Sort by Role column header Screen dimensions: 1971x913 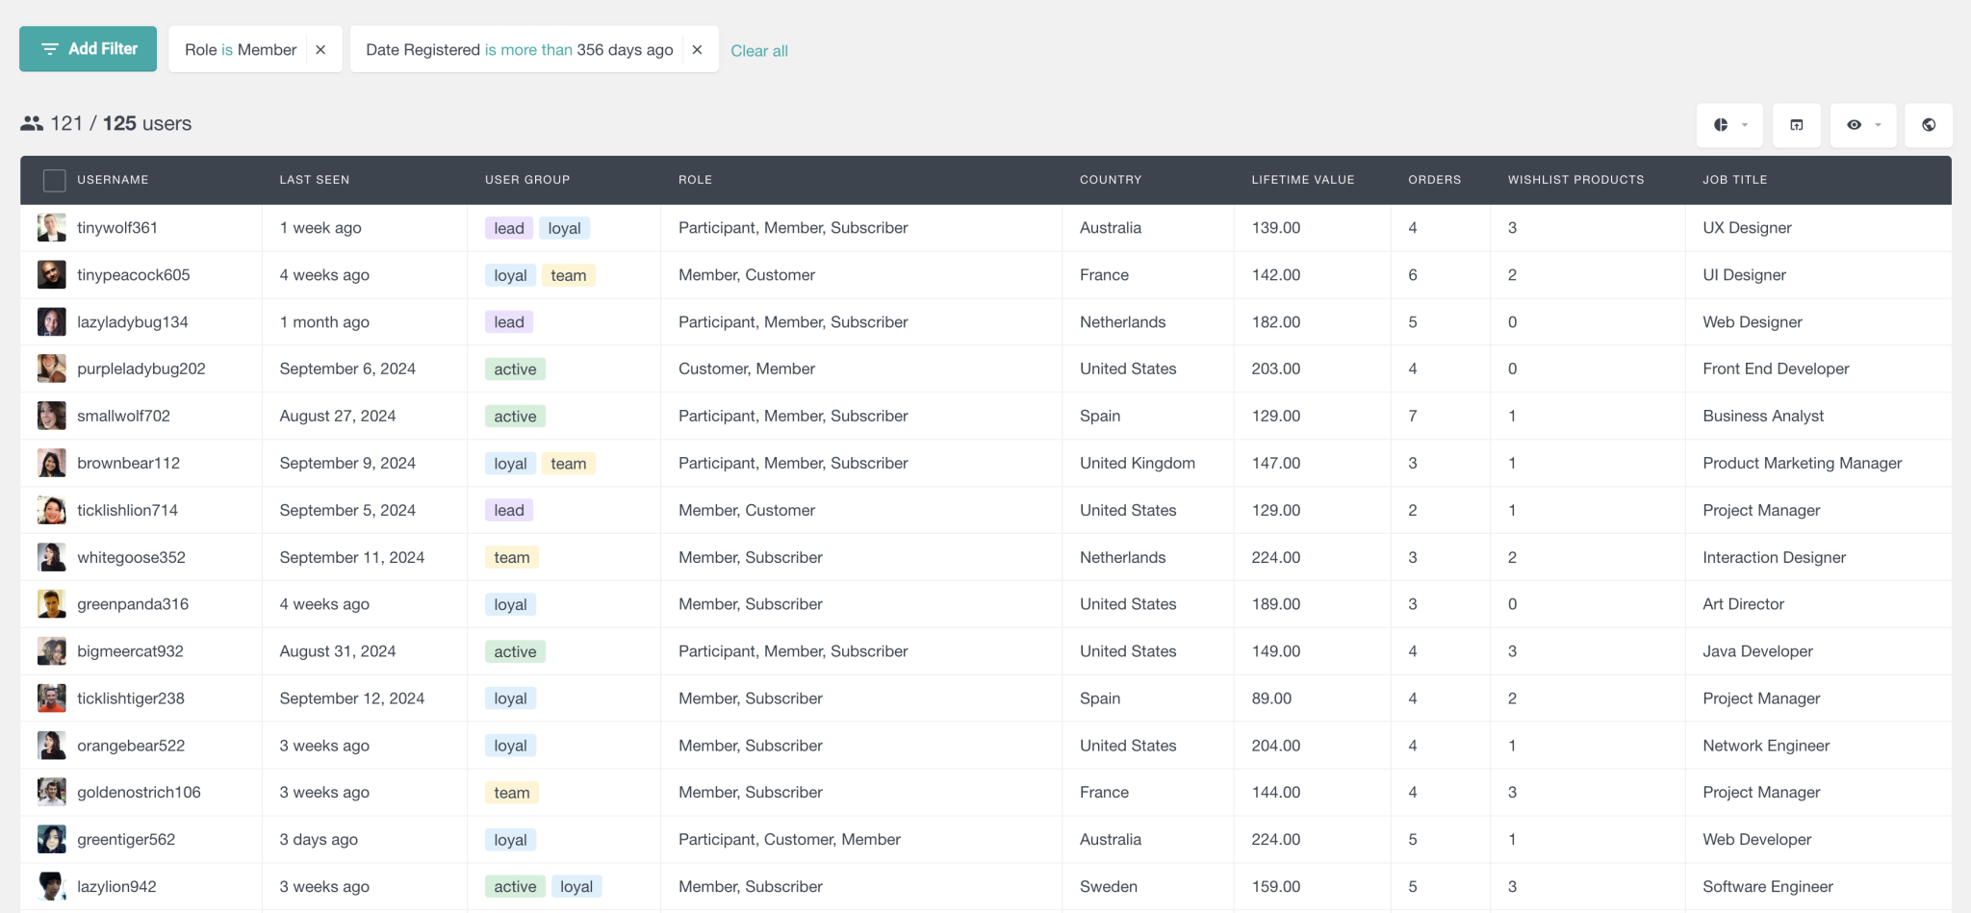695,180
